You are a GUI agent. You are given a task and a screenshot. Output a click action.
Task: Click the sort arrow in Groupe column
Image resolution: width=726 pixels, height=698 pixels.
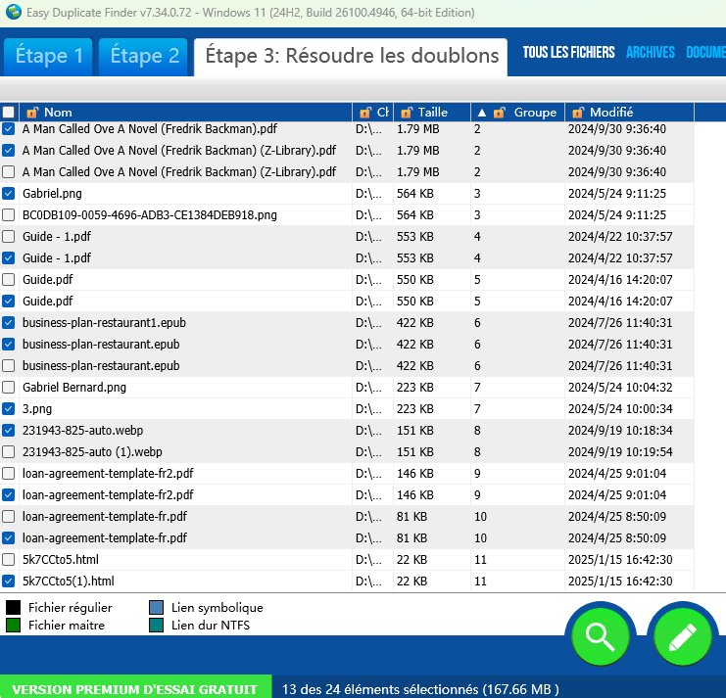[x=481, y=113]
